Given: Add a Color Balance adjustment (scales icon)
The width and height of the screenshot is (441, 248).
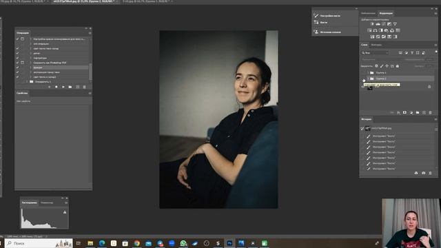Looking at the screenshot, I should [375, 30].
